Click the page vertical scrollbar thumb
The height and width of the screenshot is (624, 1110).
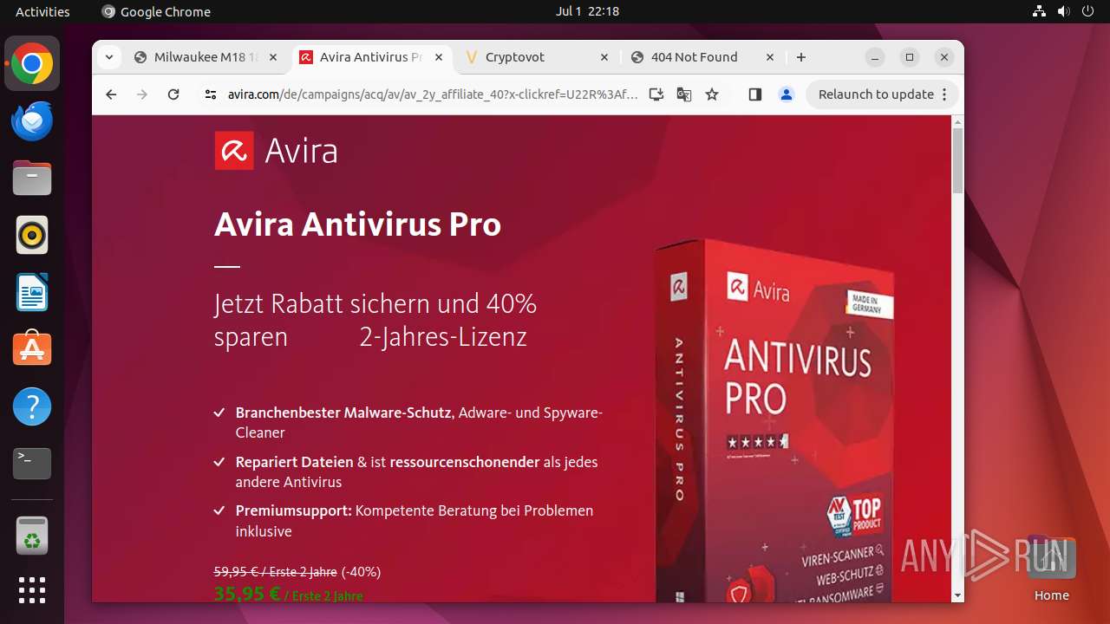pyautogui.click(x=957, y=160)
